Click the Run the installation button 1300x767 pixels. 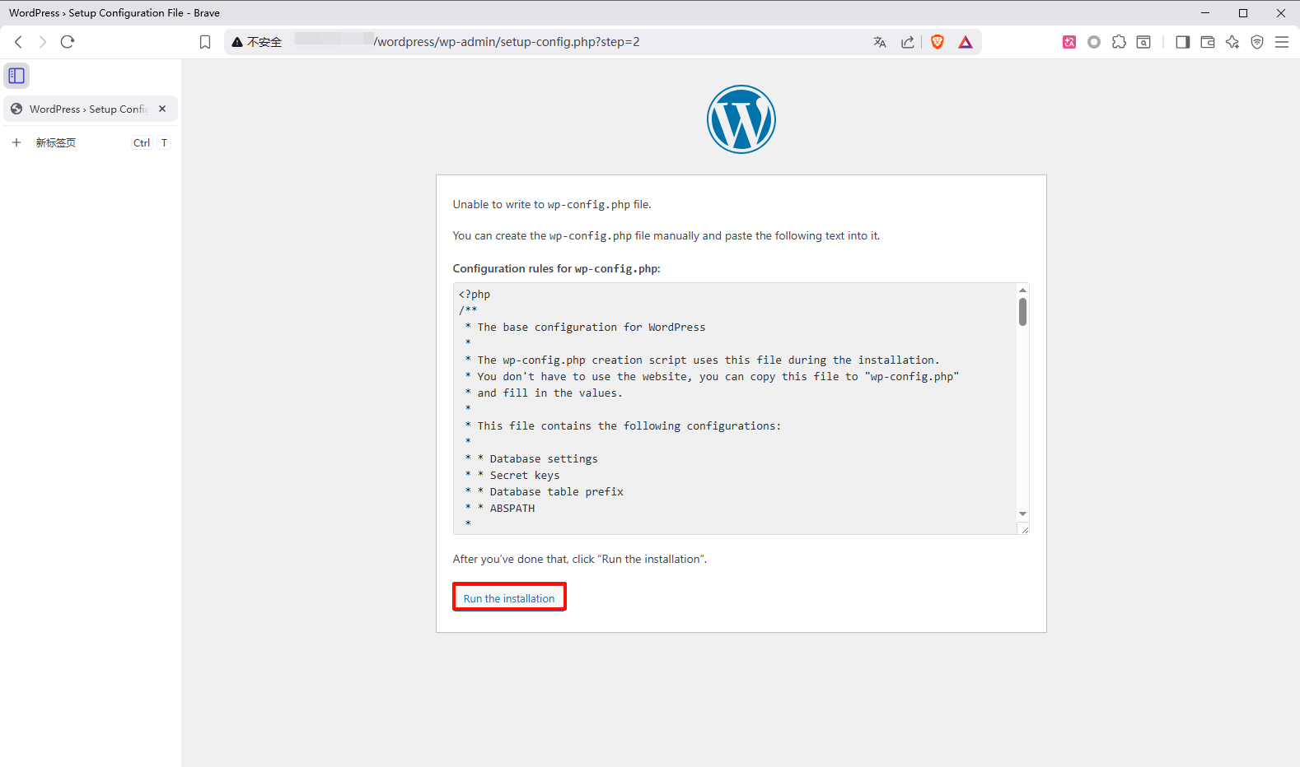(x=509, y=597)
